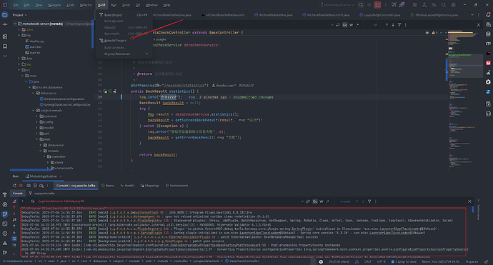The width and height of the screenshot is (493, 265).
Task: Select Rebuild Project from the Build menu
Action: click(x=123, y=41)
